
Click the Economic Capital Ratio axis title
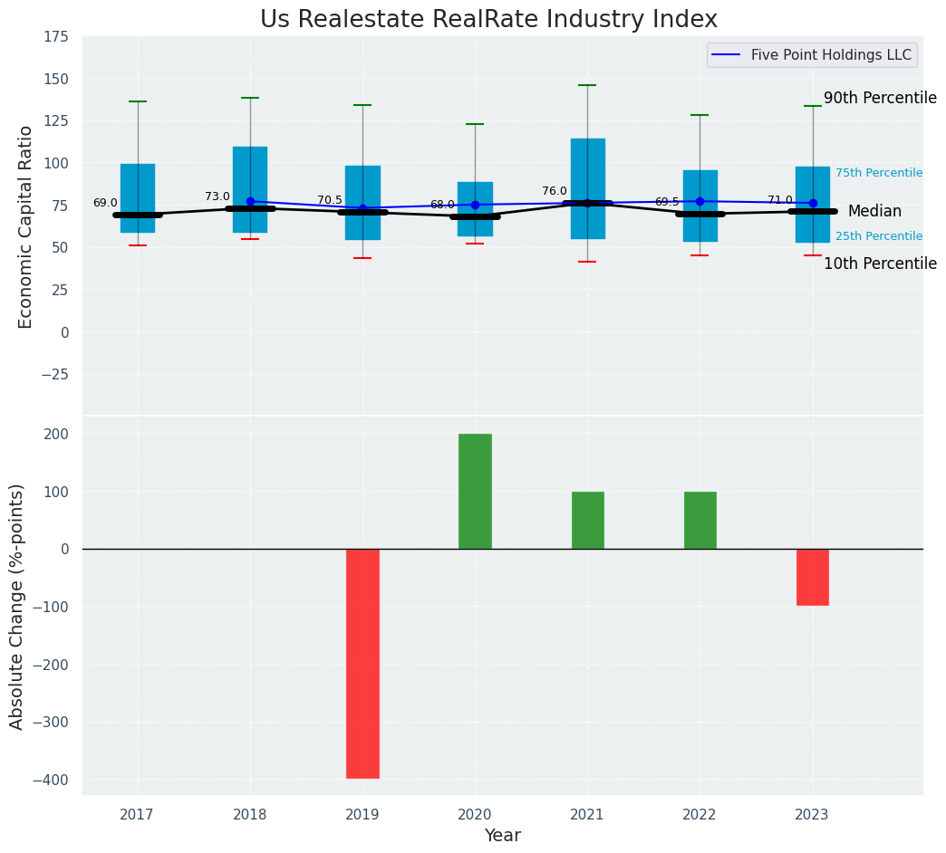tap(25, 226)
